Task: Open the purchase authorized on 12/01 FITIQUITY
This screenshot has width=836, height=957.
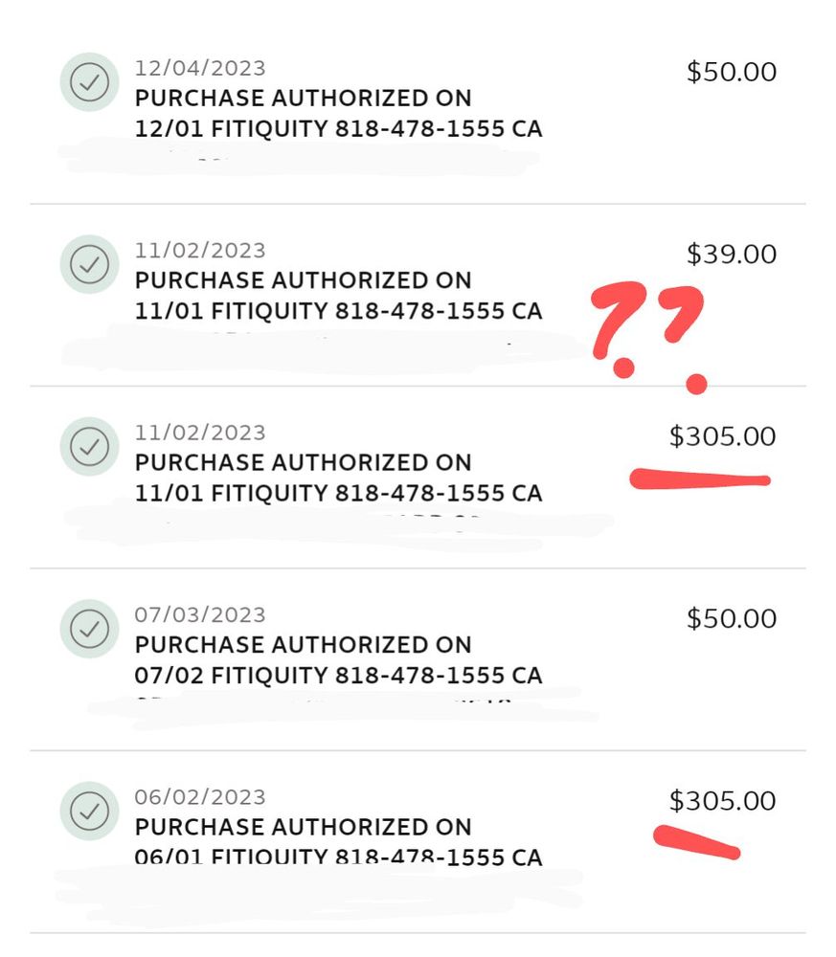Action: (338, 113)
